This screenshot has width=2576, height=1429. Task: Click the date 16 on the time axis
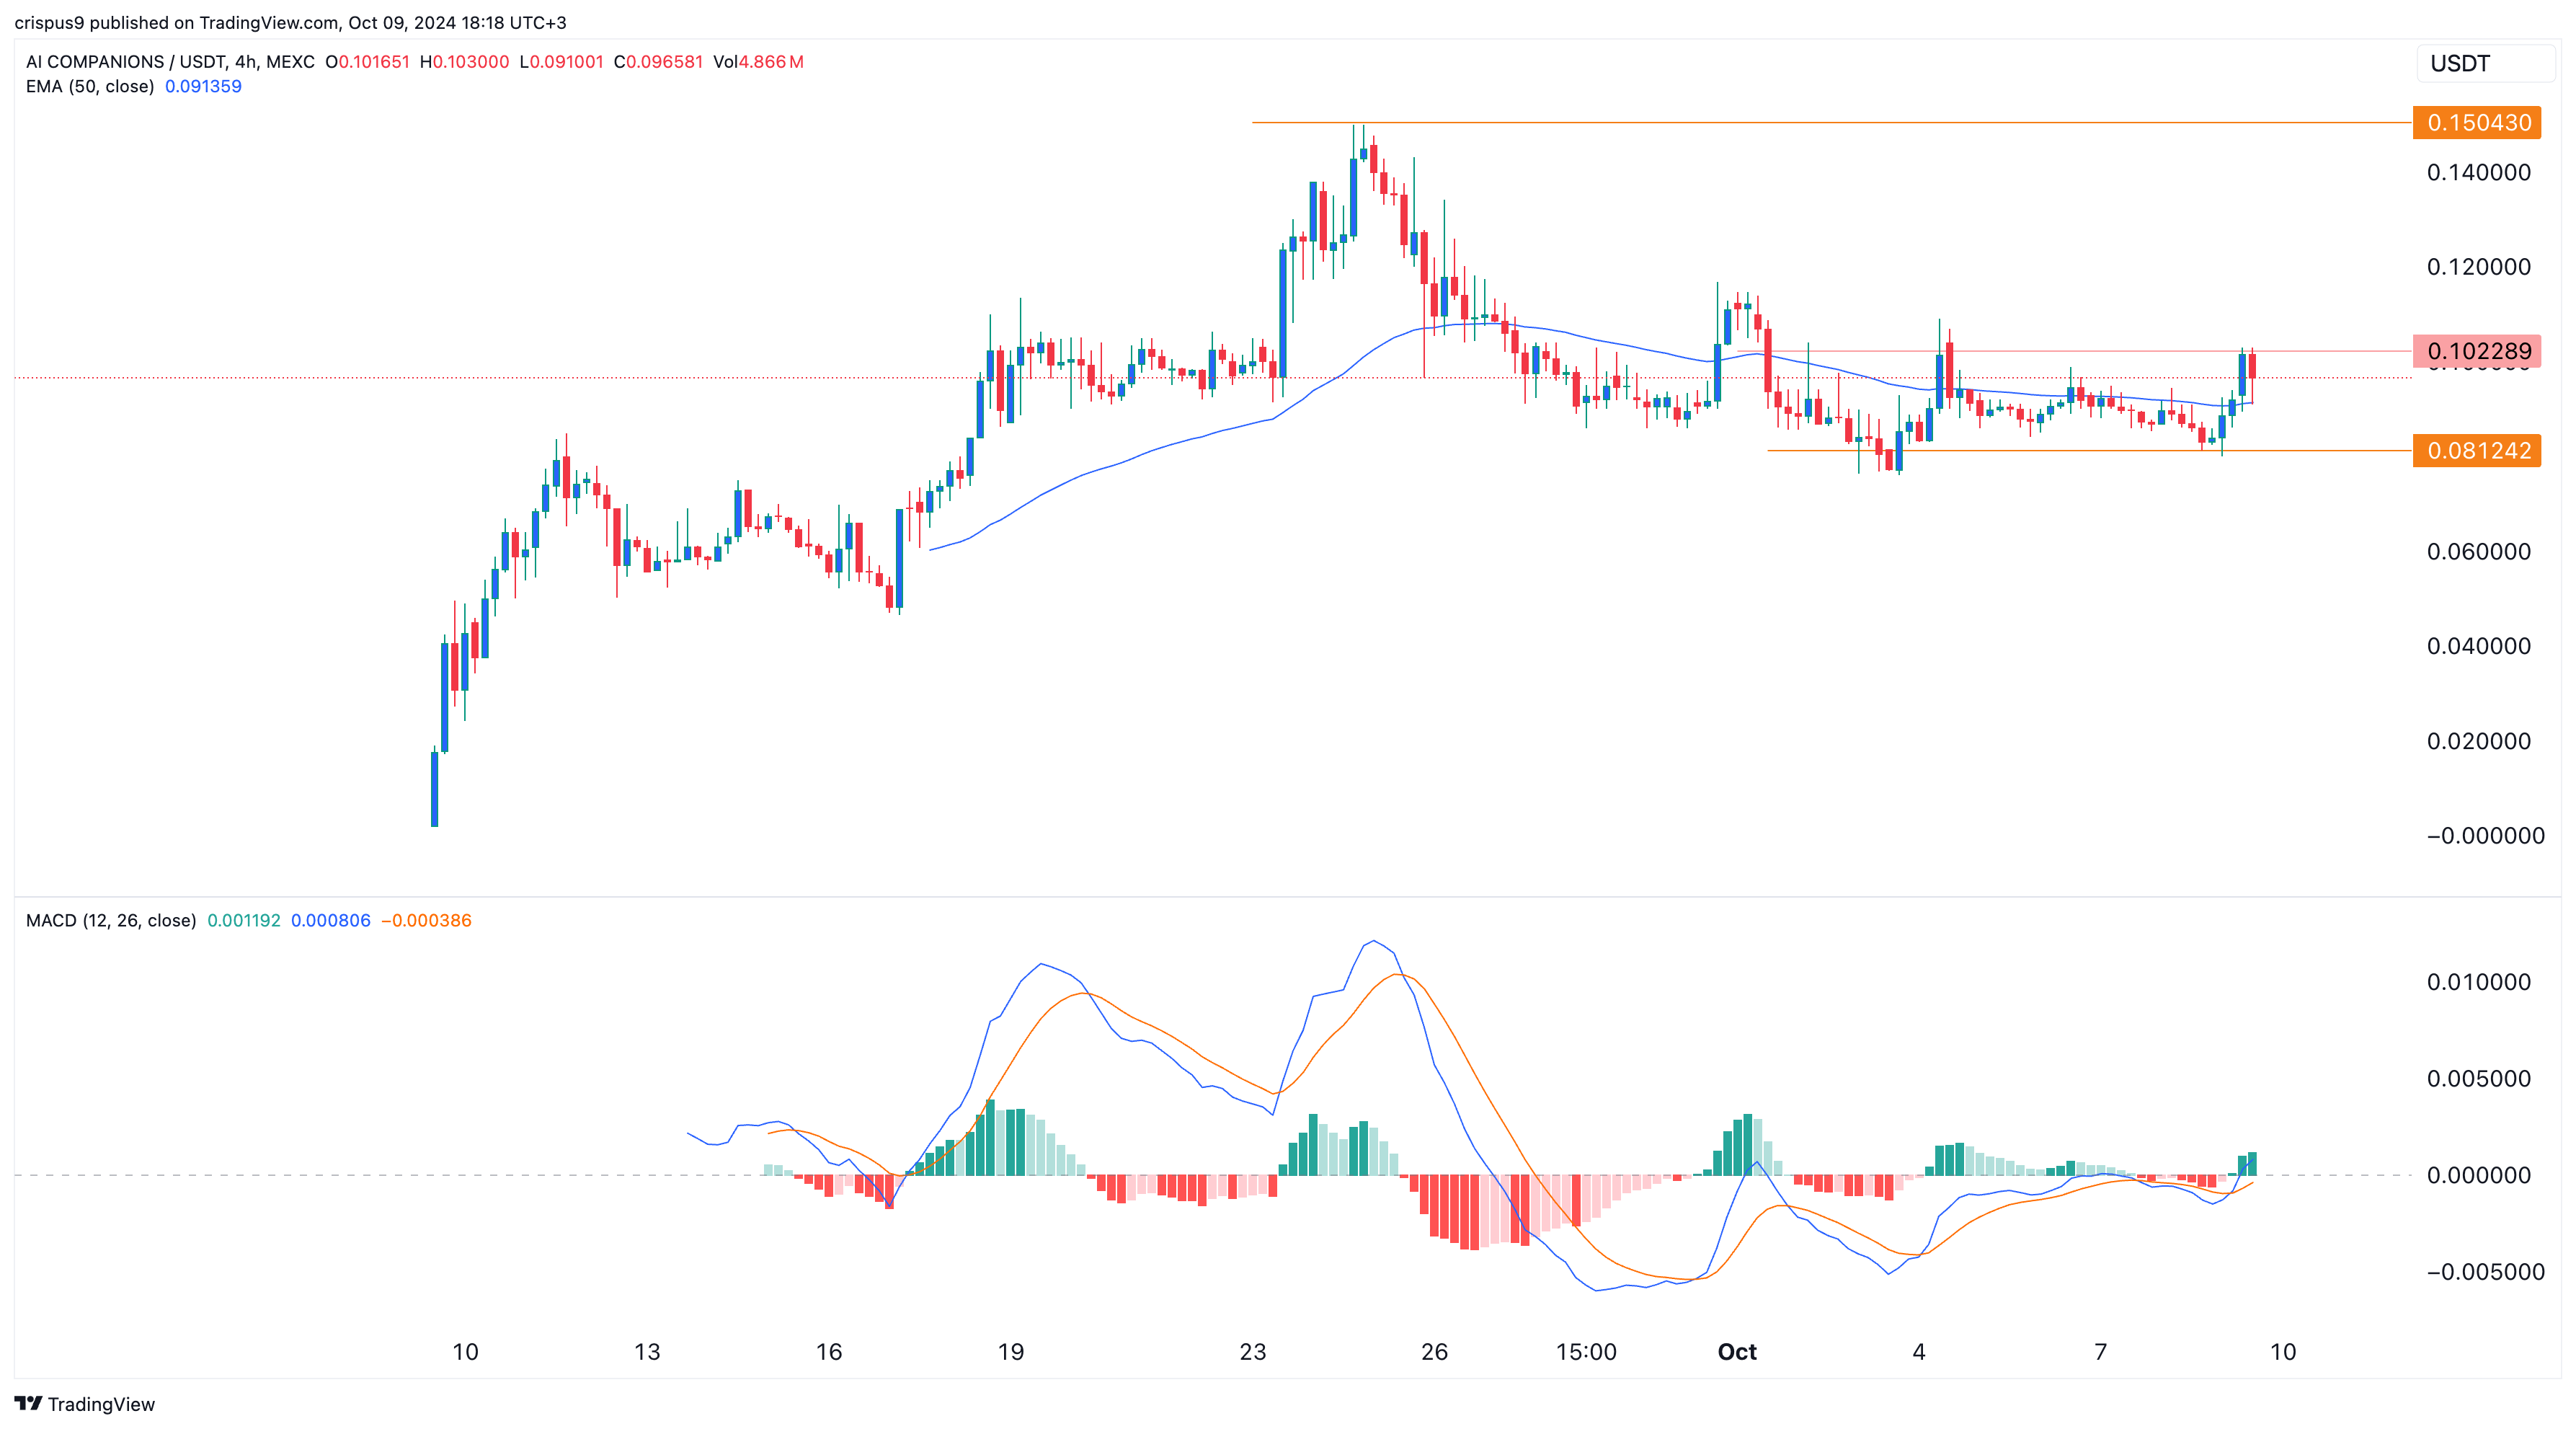(829, 1352)
